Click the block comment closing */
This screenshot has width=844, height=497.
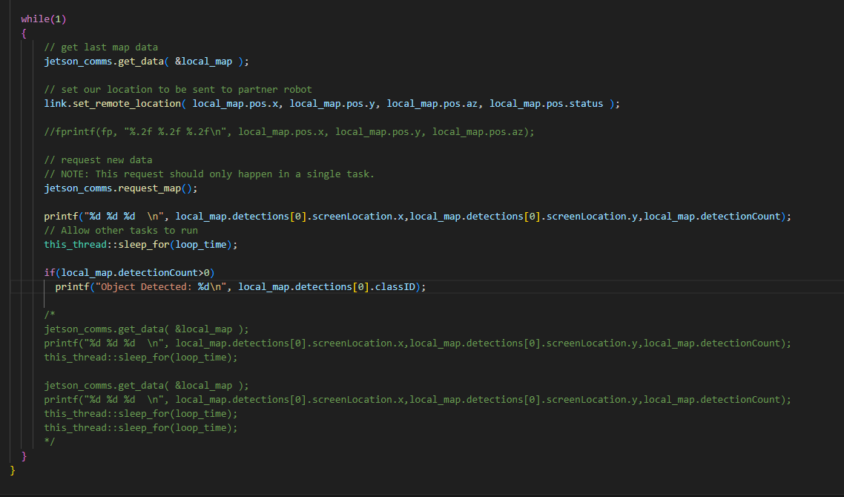point(50,441)
